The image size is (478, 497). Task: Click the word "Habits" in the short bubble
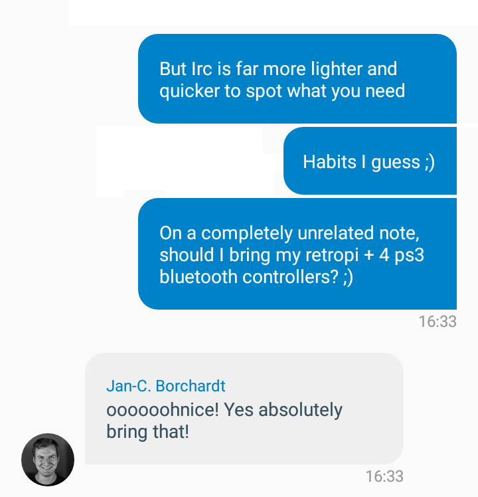330,161
